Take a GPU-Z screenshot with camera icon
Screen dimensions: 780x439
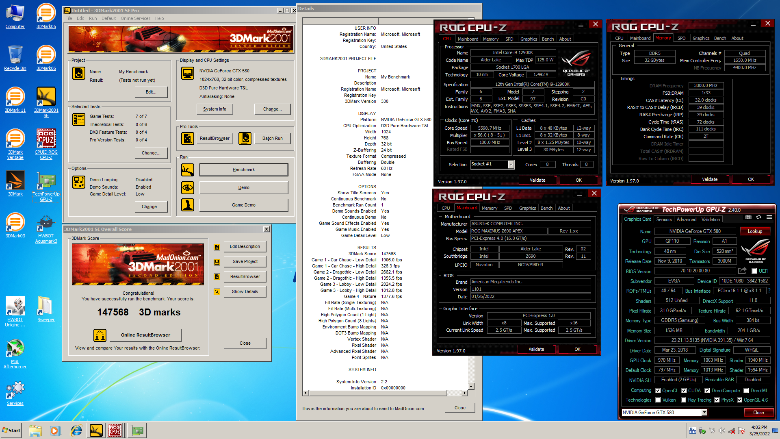[748, 217]
